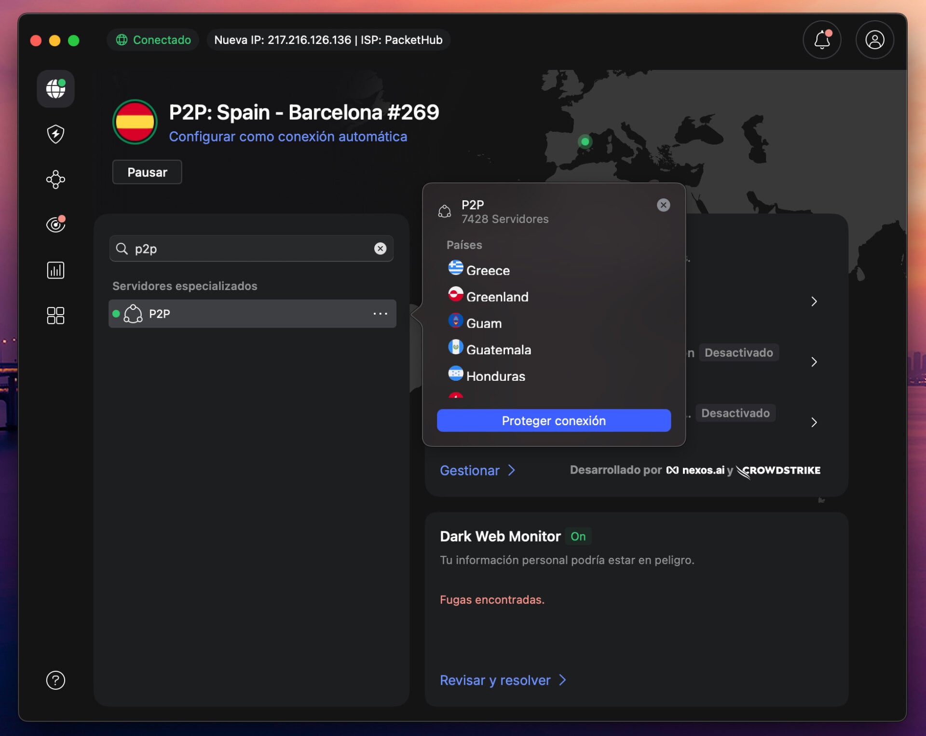
Task: Open the P2P server three-dot menu
Action: [381, 314]
